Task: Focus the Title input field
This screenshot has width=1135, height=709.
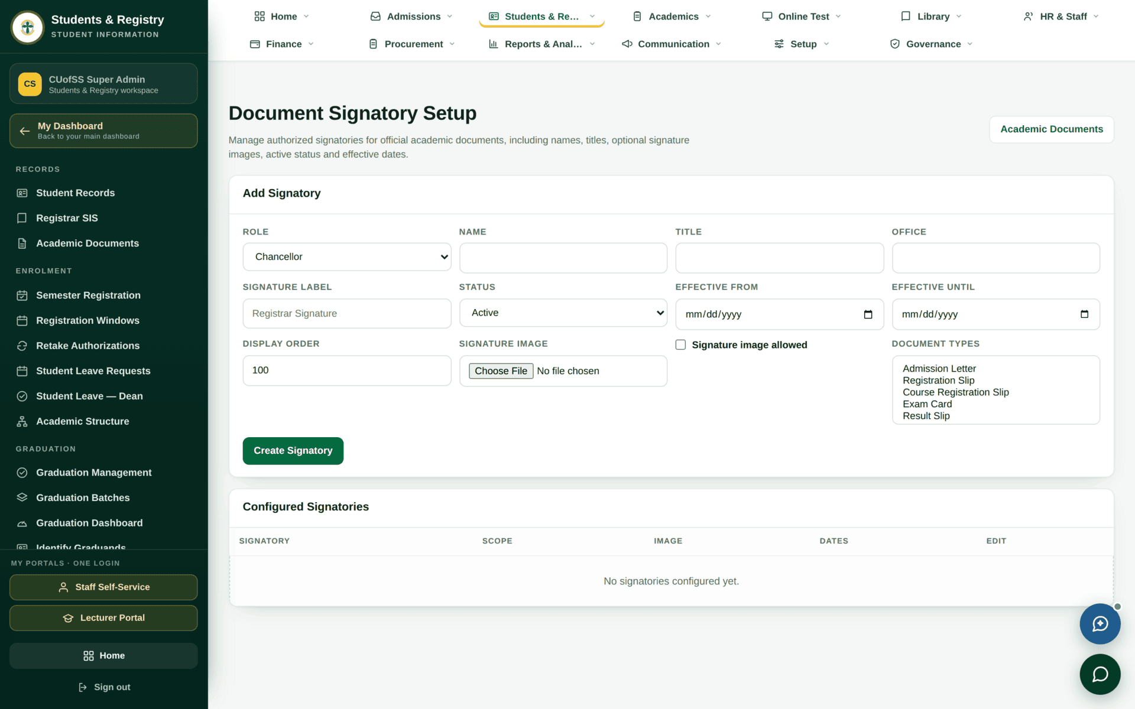Action: (x=780, y=258)
